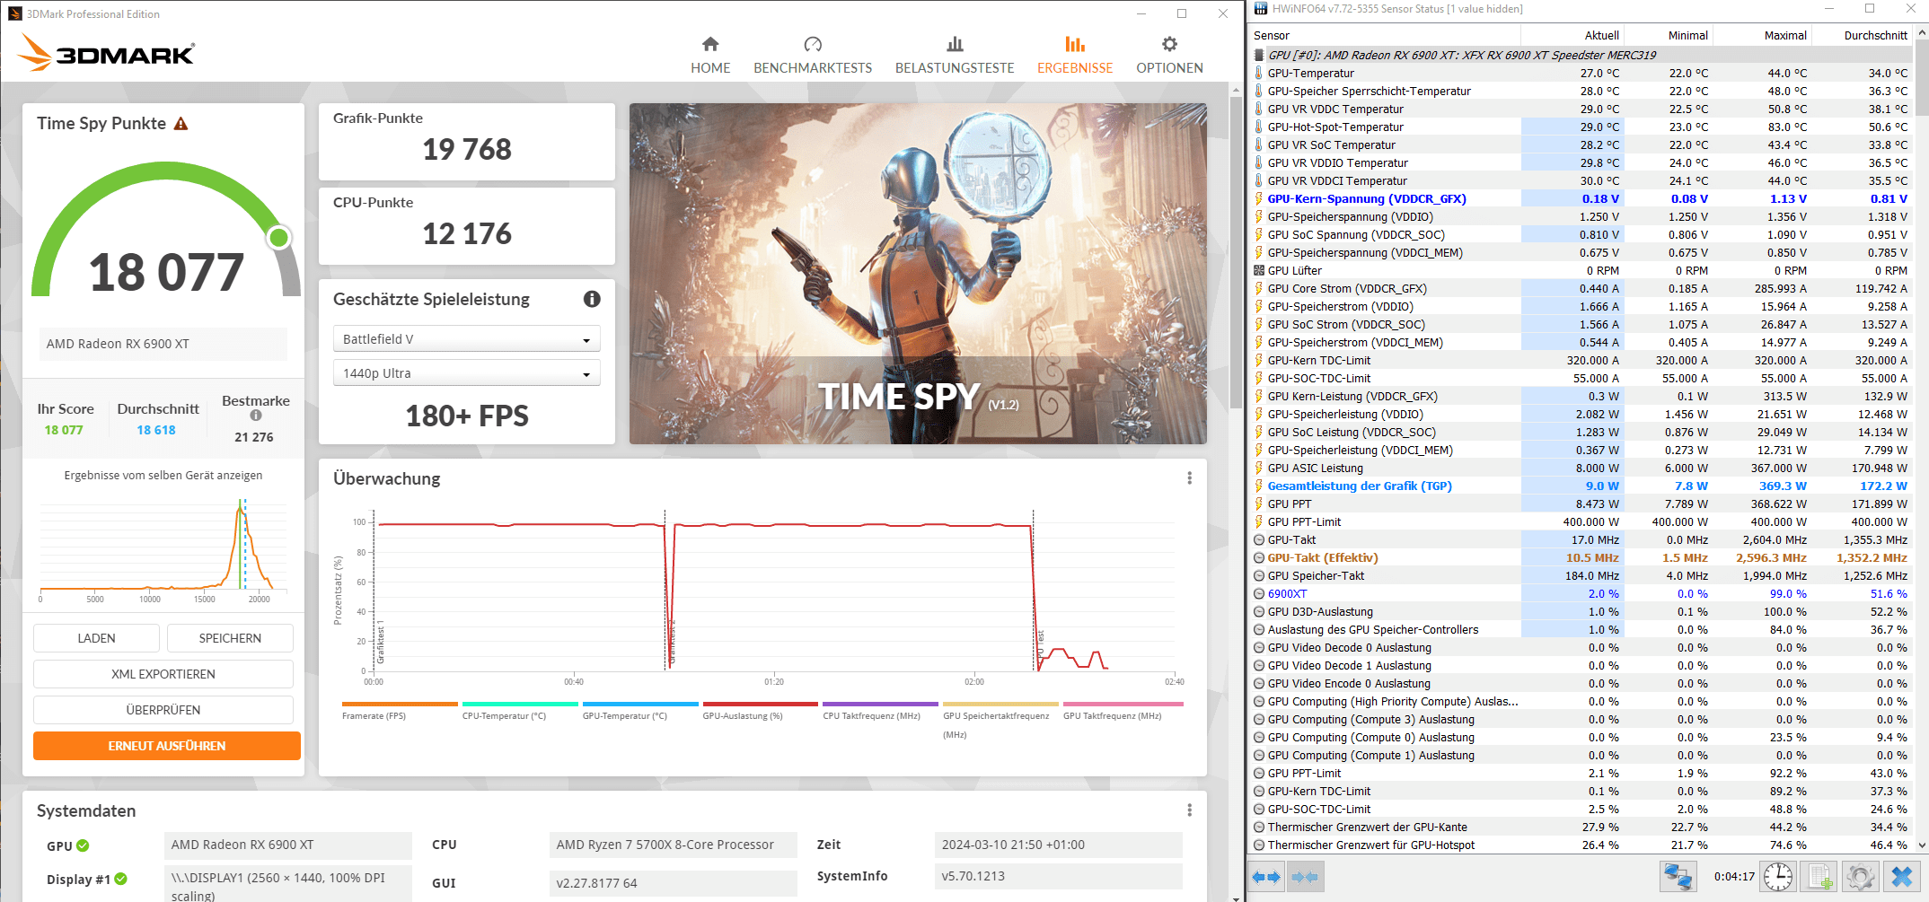The width and height of the screenshot is (1929, 902).
Task: Open the Systemdaten three-dot menu
Action: (1190, 810)
